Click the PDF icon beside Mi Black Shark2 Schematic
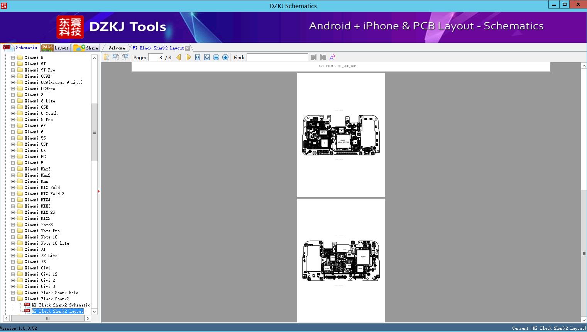587x332 pixels. [x=27, y=305]
